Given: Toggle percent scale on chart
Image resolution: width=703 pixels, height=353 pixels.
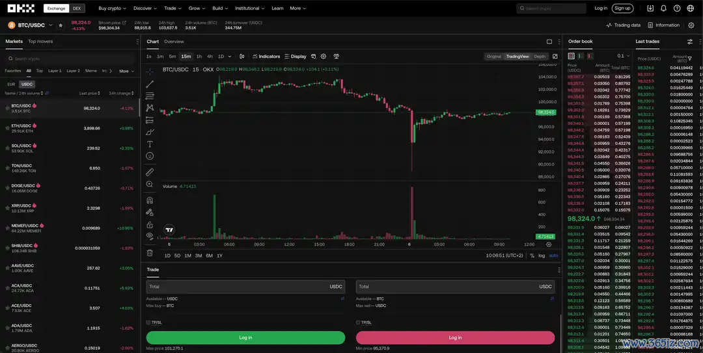Looking at the screenshot, I should tap(532, 255).
